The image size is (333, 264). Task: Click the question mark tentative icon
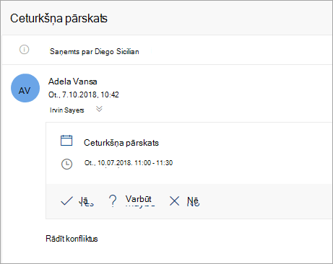point(113,201)
